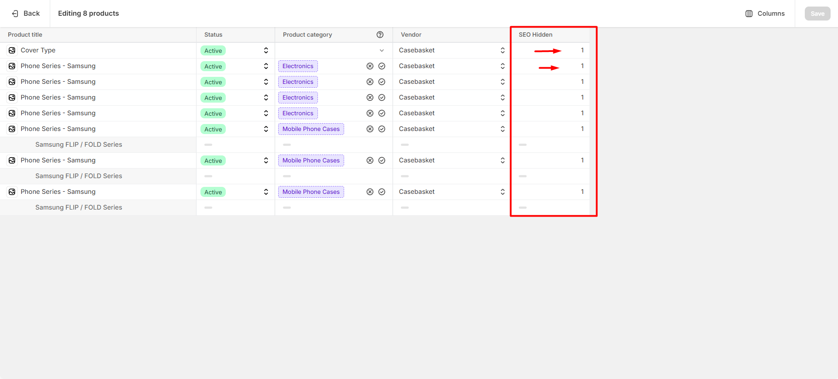The image size is (838, 379).
Task: Open the Vendor selector in the last product row
Action: click(502, 192)
